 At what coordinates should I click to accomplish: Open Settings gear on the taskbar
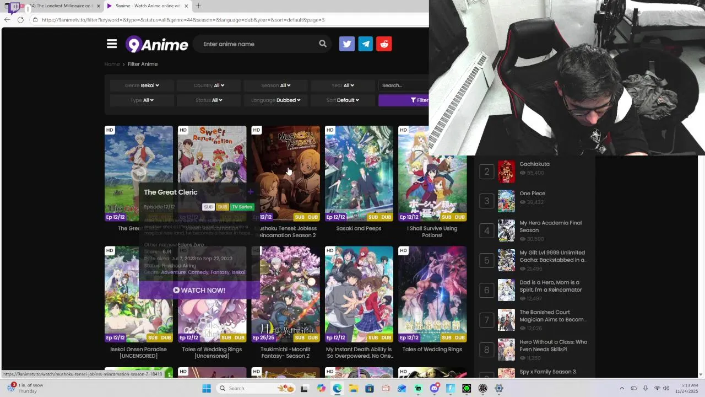499,388
